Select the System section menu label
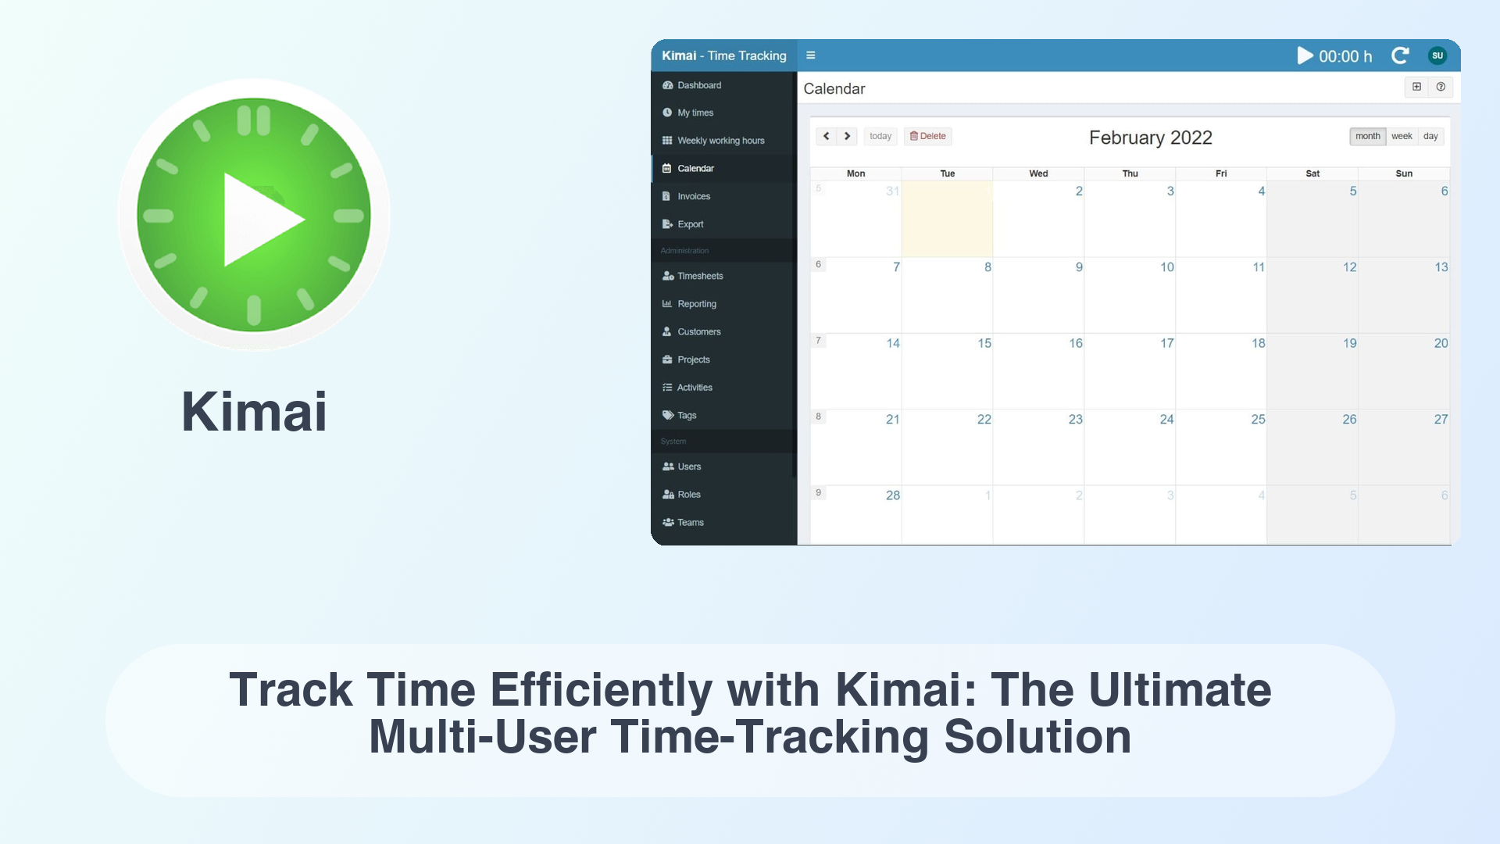Image resolution: width=1500 pixels, height=844 pixels. (x=673, y=441)
